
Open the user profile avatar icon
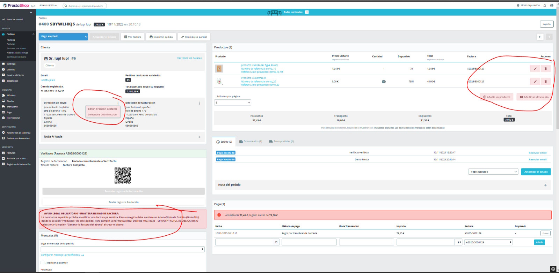click(552, 6)
